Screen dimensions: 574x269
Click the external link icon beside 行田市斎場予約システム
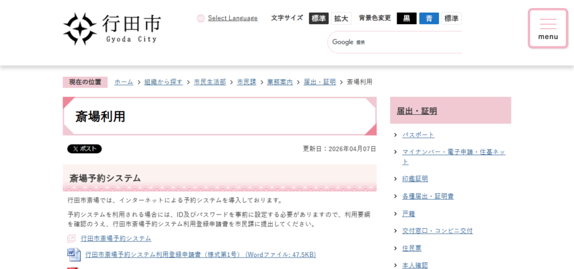[72, 238]
